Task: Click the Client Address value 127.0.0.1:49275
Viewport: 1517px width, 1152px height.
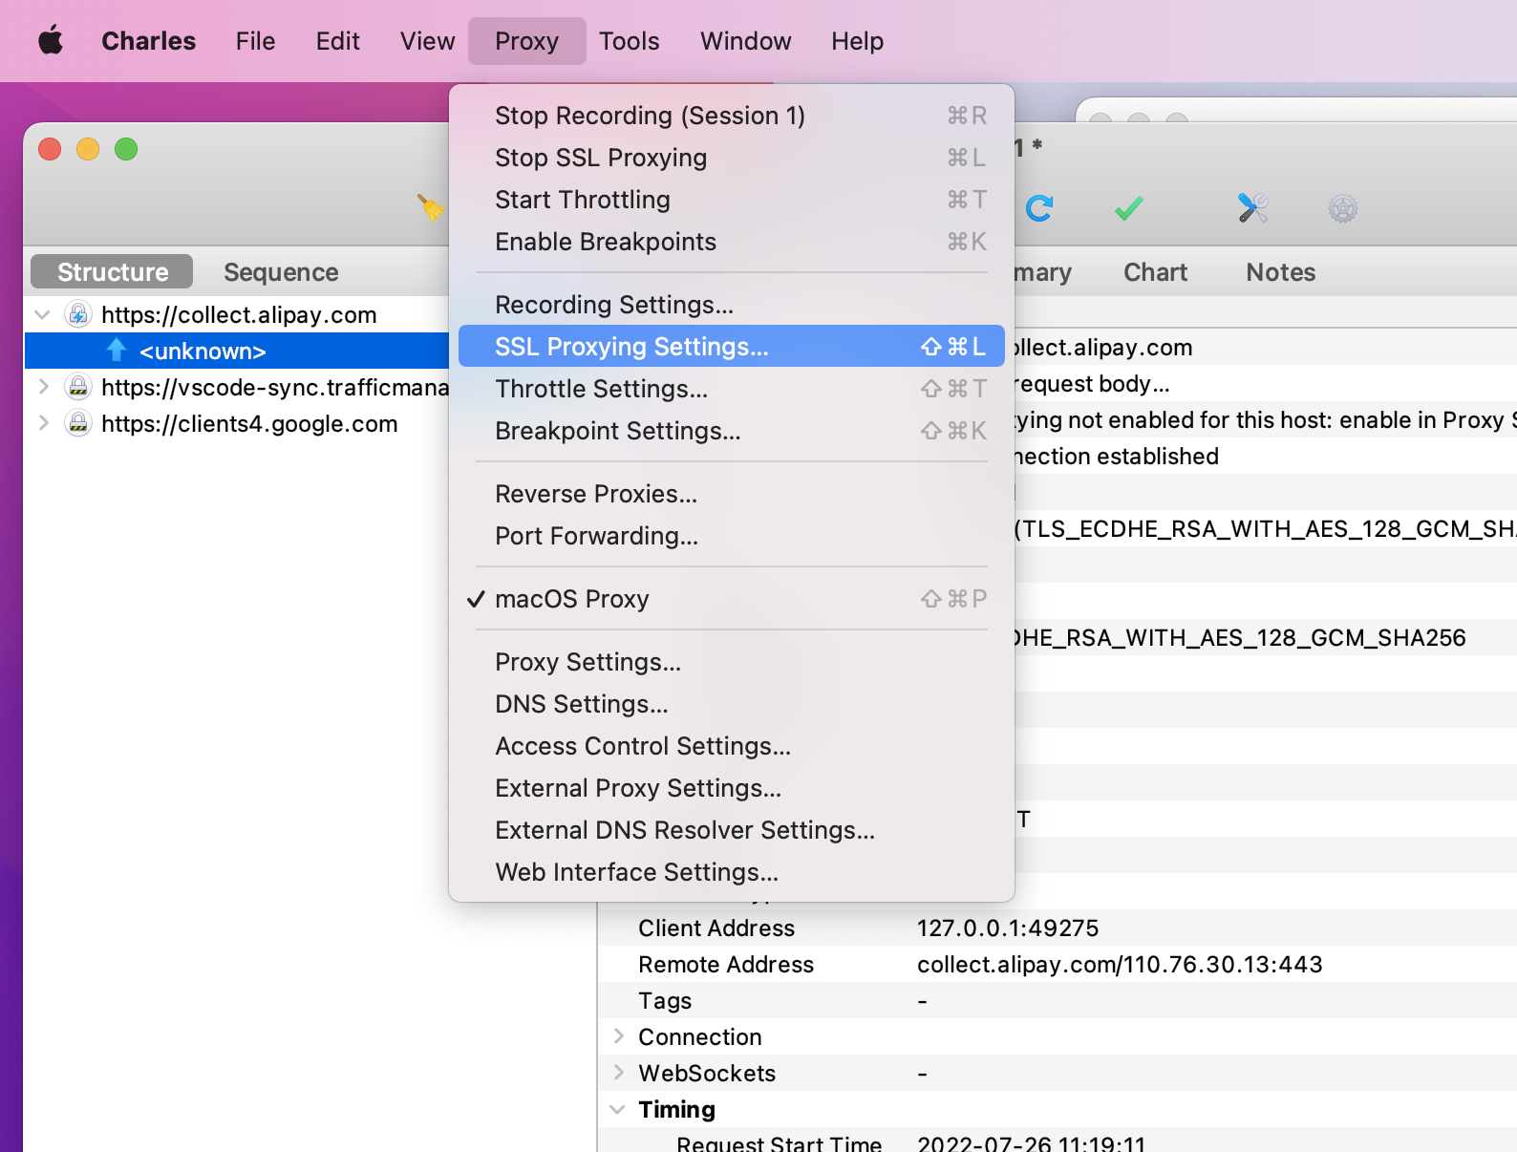Action: click(1008, 928)
